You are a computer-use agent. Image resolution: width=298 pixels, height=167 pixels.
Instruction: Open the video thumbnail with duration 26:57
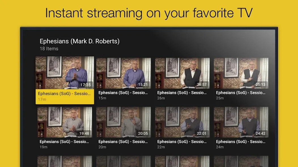pyautogui.click(x=182, y=73)
